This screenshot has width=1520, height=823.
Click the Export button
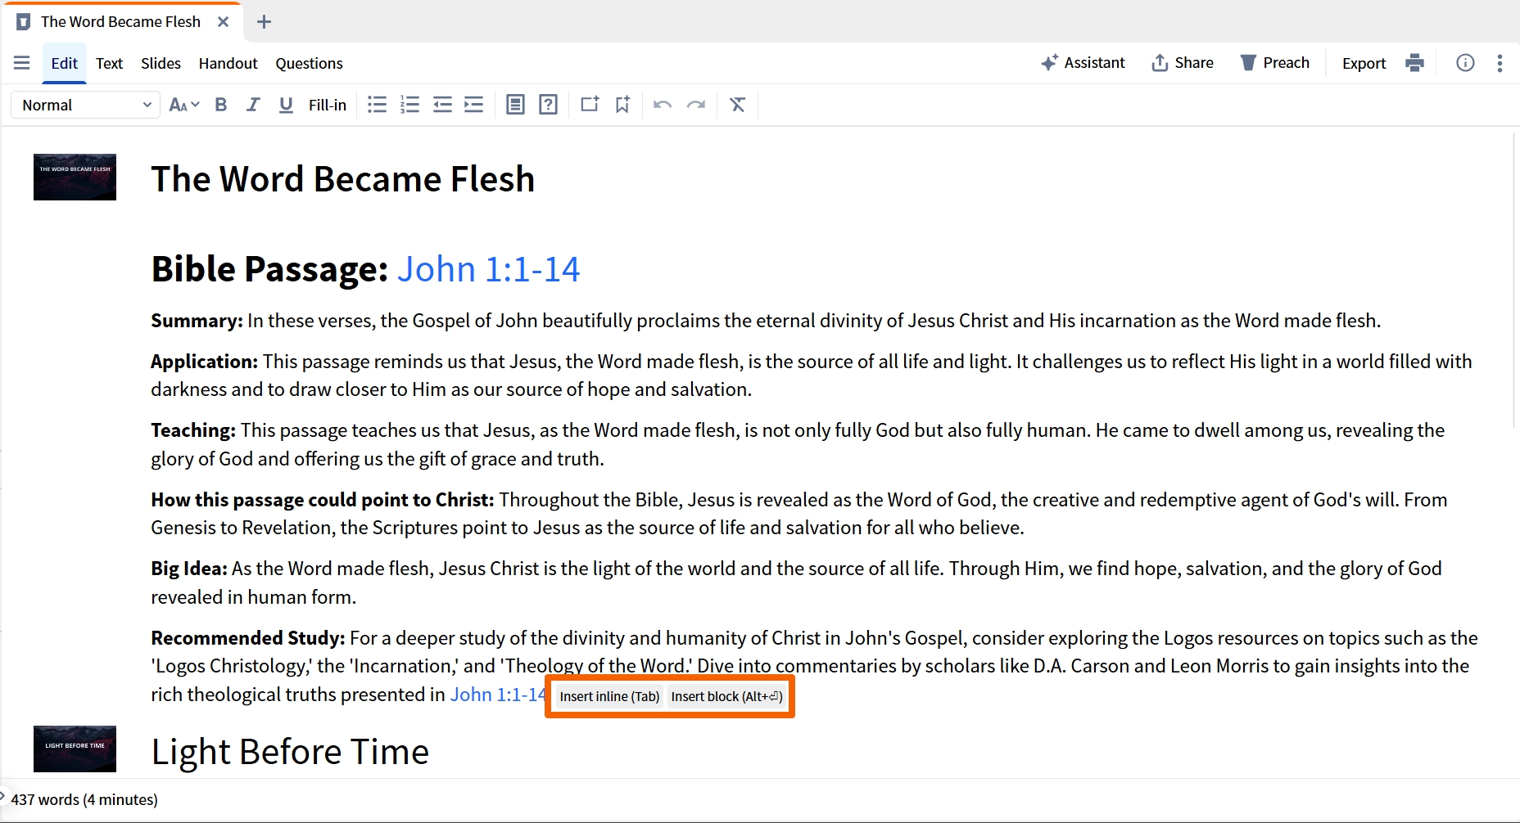coord(1364,63)
